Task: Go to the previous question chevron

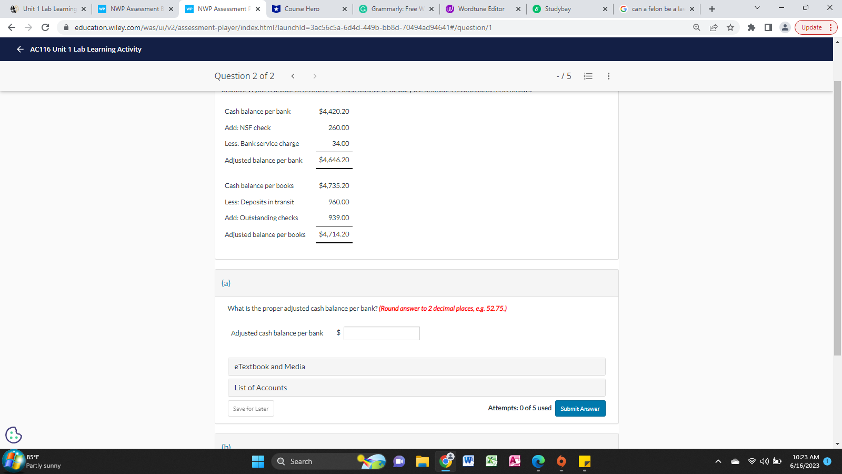Action: 293,76
